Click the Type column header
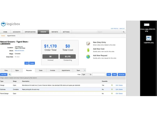 click(x=2, y=81)
